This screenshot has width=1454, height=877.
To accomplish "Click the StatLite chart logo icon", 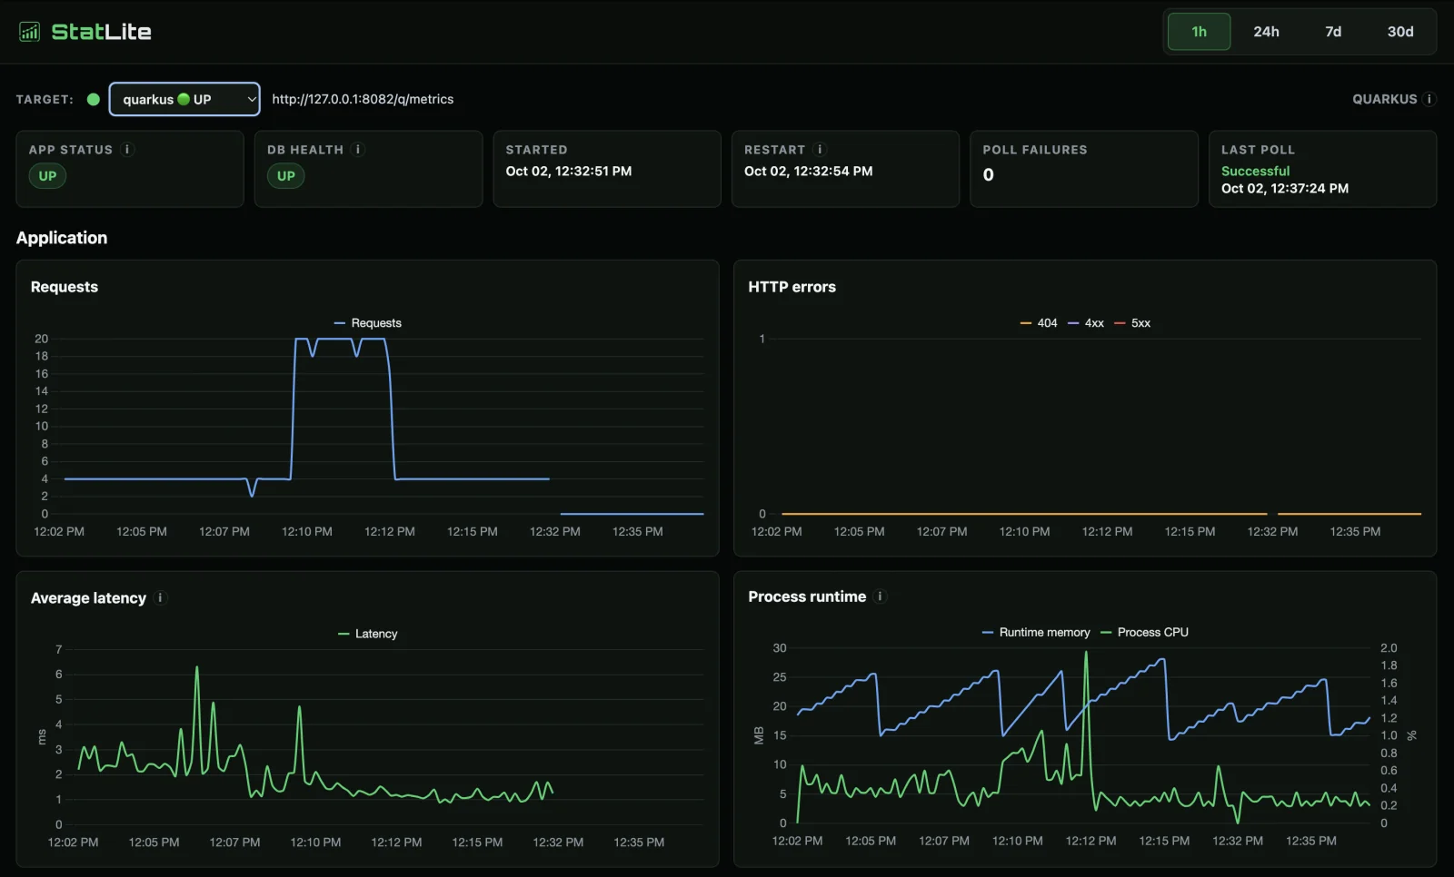I will 30,32.
